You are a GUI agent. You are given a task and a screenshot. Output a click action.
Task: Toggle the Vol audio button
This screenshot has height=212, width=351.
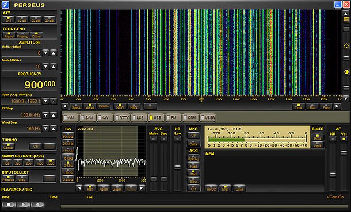[344, 139]
